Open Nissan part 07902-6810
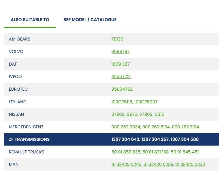 [152, 114]
